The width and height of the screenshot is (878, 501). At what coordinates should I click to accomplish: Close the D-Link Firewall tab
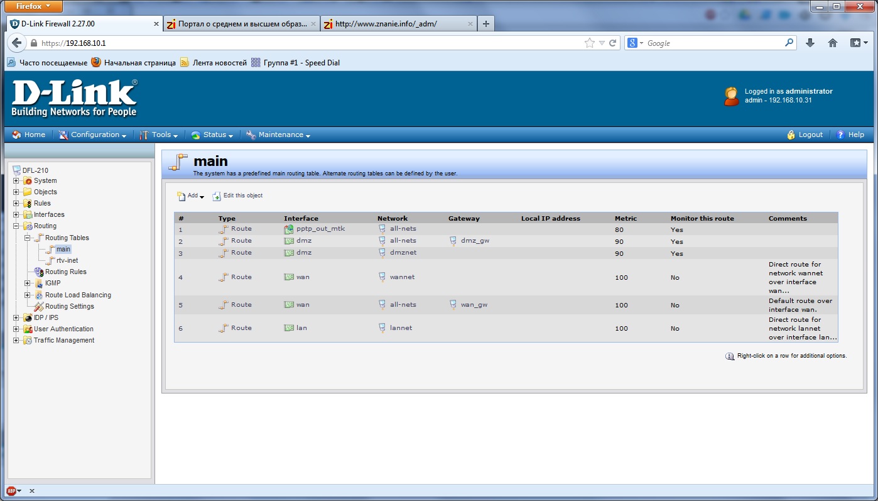(156, 24)
